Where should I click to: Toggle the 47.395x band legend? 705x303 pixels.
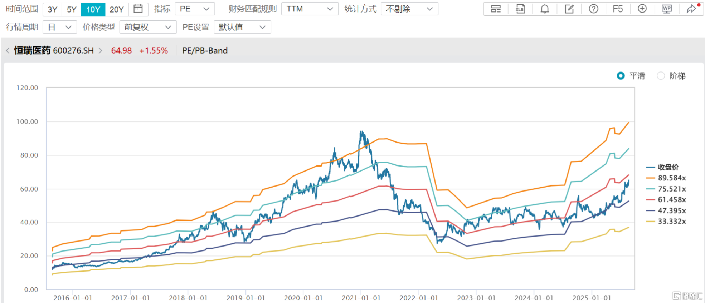pos(666,211)
